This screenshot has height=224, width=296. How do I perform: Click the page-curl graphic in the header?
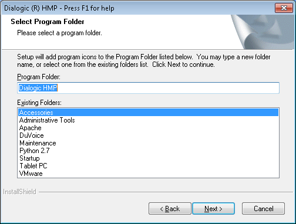tap(263, 32)
